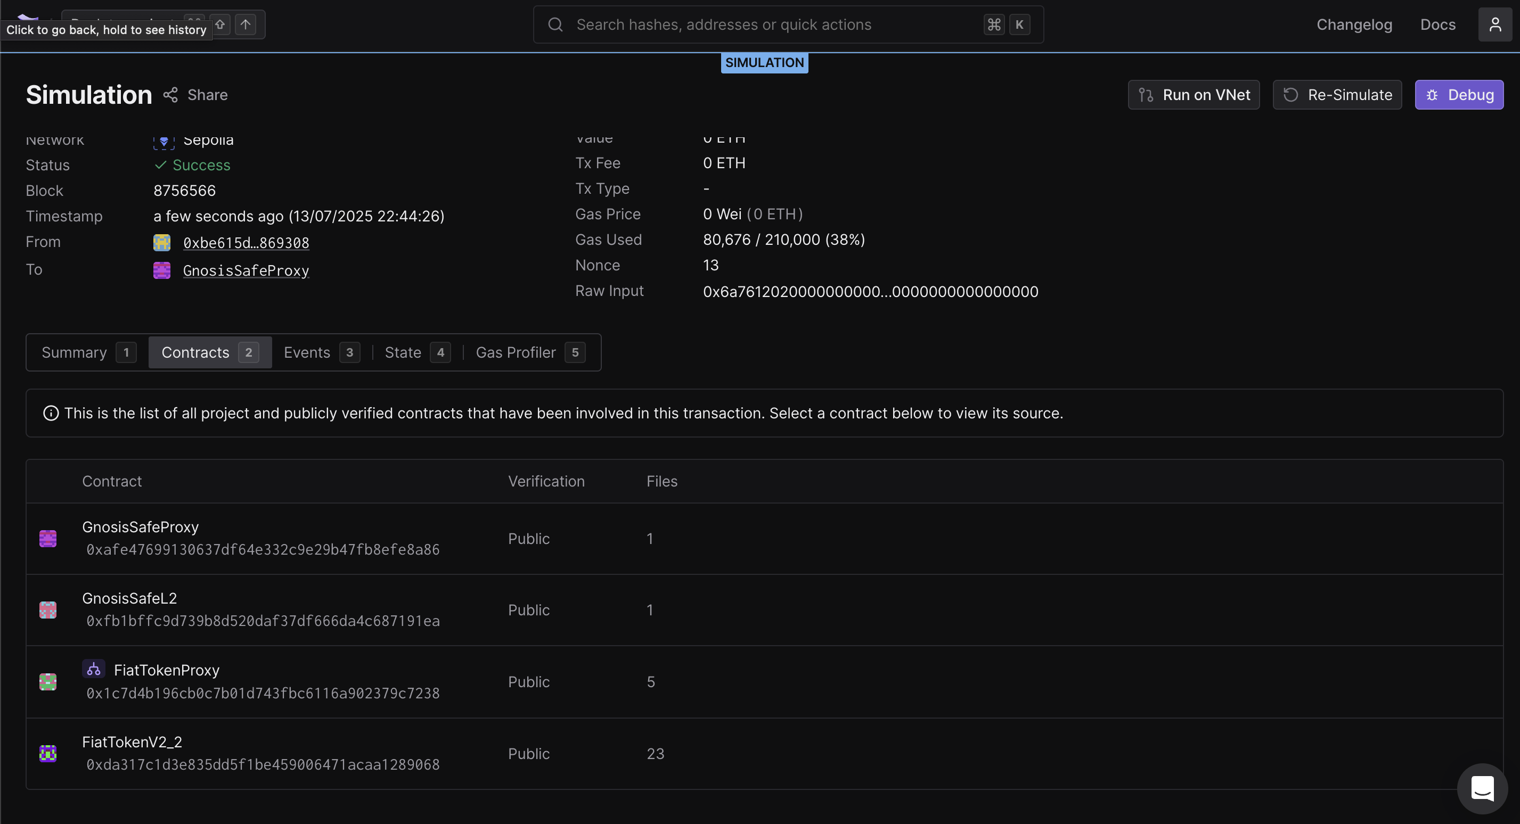Select the FiatTokenProxy contract name
Screen dimensions: 1520x824
click(x=166, y=670)
